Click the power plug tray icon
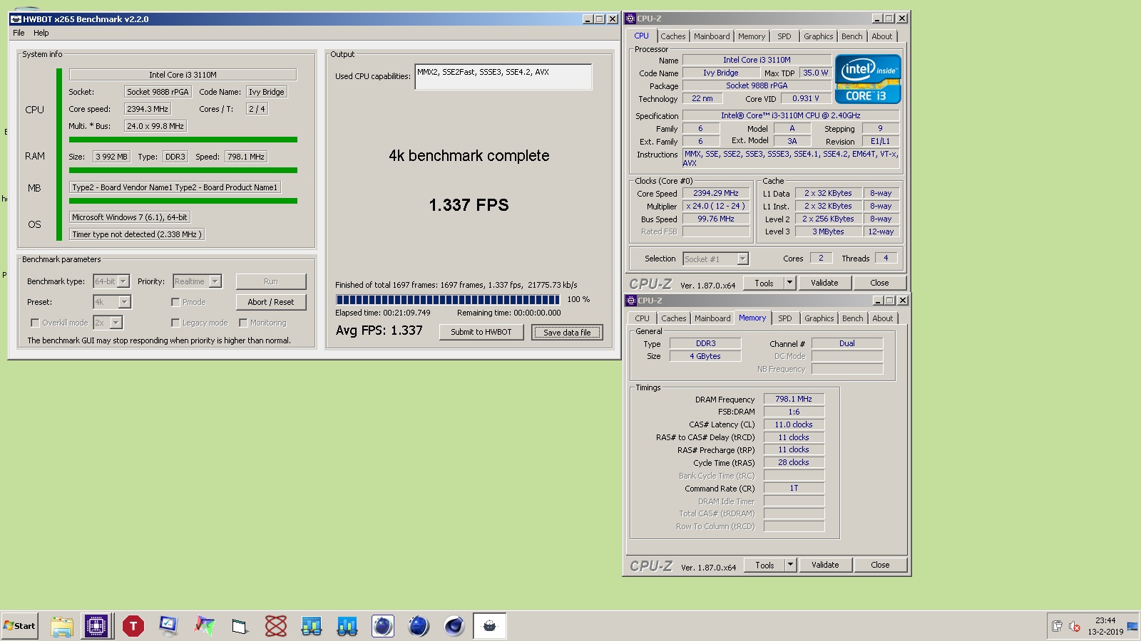Screen dimensions: 1141x641 1057,626
